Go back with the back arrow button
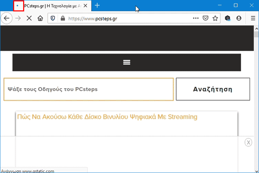259x173 pixels. (7, 18)
